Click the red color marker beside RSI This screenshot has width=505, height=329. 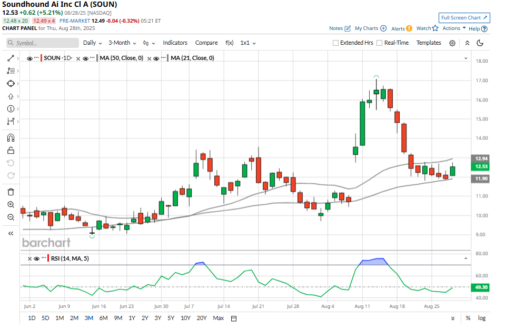point(48,258)
